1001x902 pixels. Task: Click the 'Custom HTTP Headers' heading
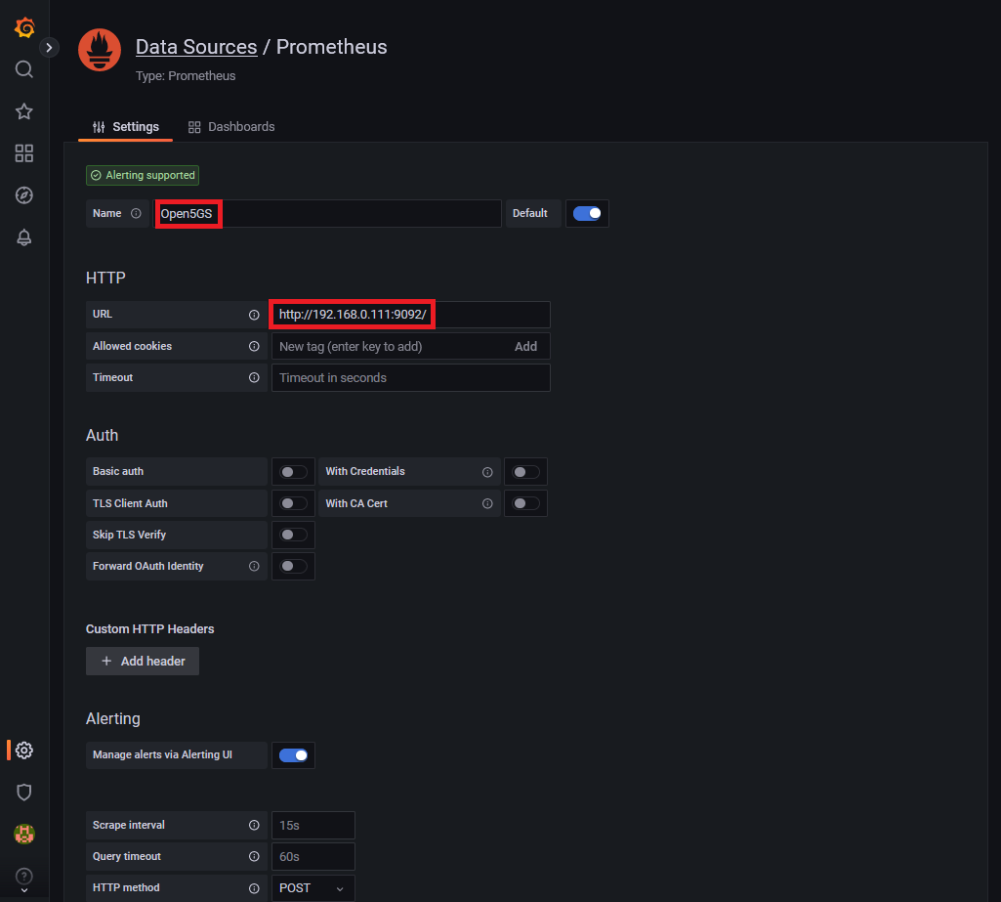tap(150, 629)
